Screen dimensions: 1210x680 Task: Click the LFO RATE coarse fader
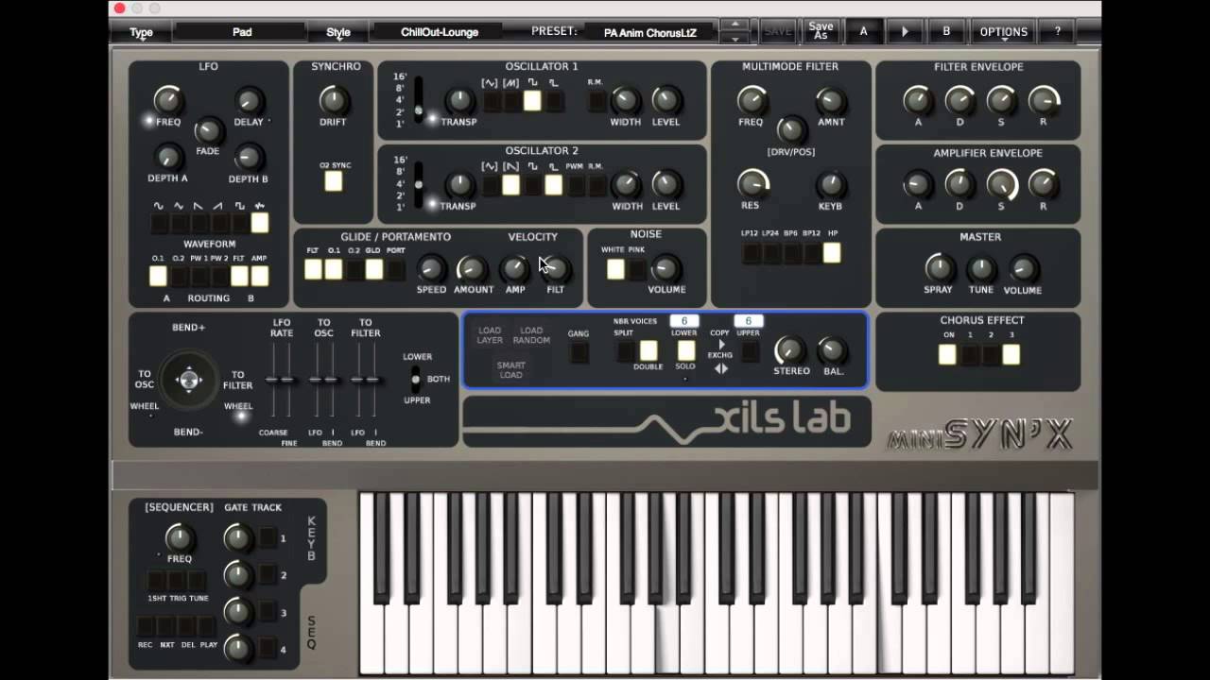[x=273, y=380]
